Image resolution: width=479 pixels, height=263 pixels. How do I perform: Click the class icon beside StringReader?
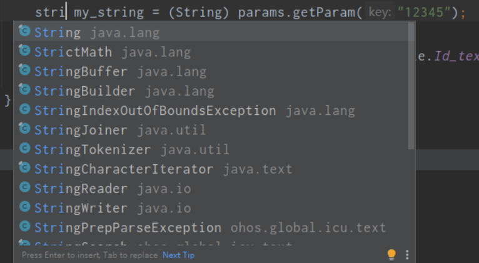tap(25, 187)
